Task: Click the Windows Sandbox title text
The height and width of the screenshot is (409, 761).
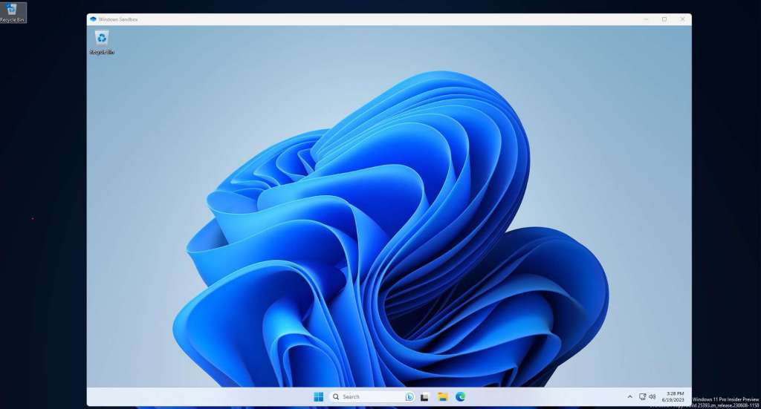Action: 118,19
